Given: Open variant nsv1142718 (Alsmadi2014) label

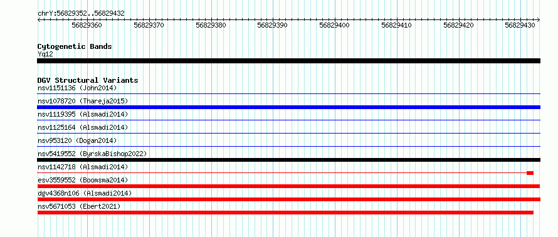Looking at the screenshot, I should [83, 167].
